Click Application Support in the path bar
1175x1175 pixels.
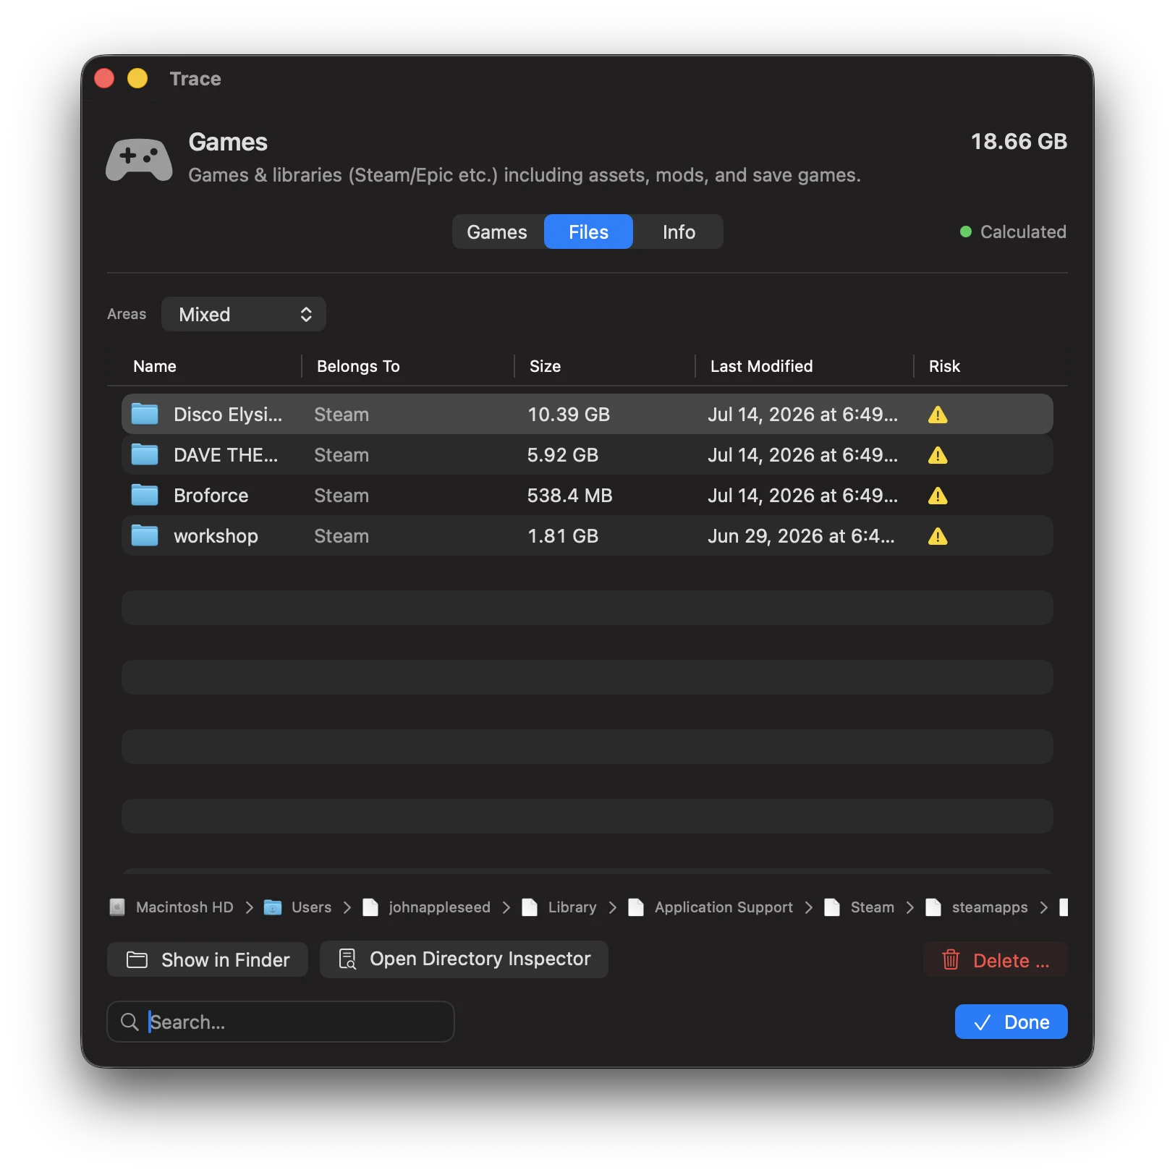[x=724, y=907]
